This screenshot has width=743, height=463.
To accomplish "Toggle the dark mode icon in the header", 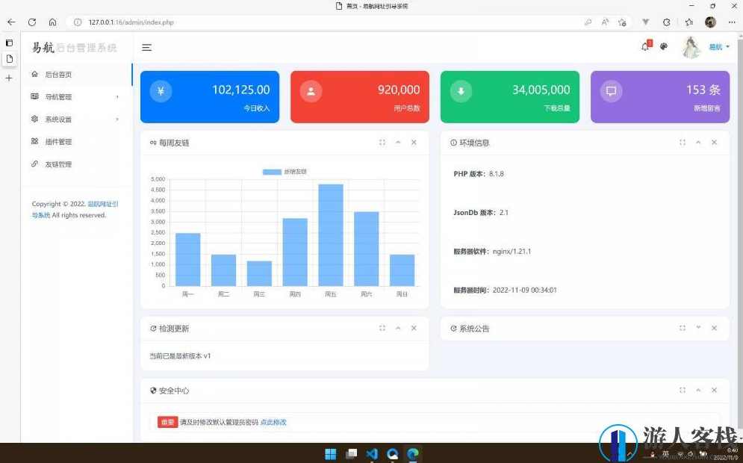I will click(664, 46).
